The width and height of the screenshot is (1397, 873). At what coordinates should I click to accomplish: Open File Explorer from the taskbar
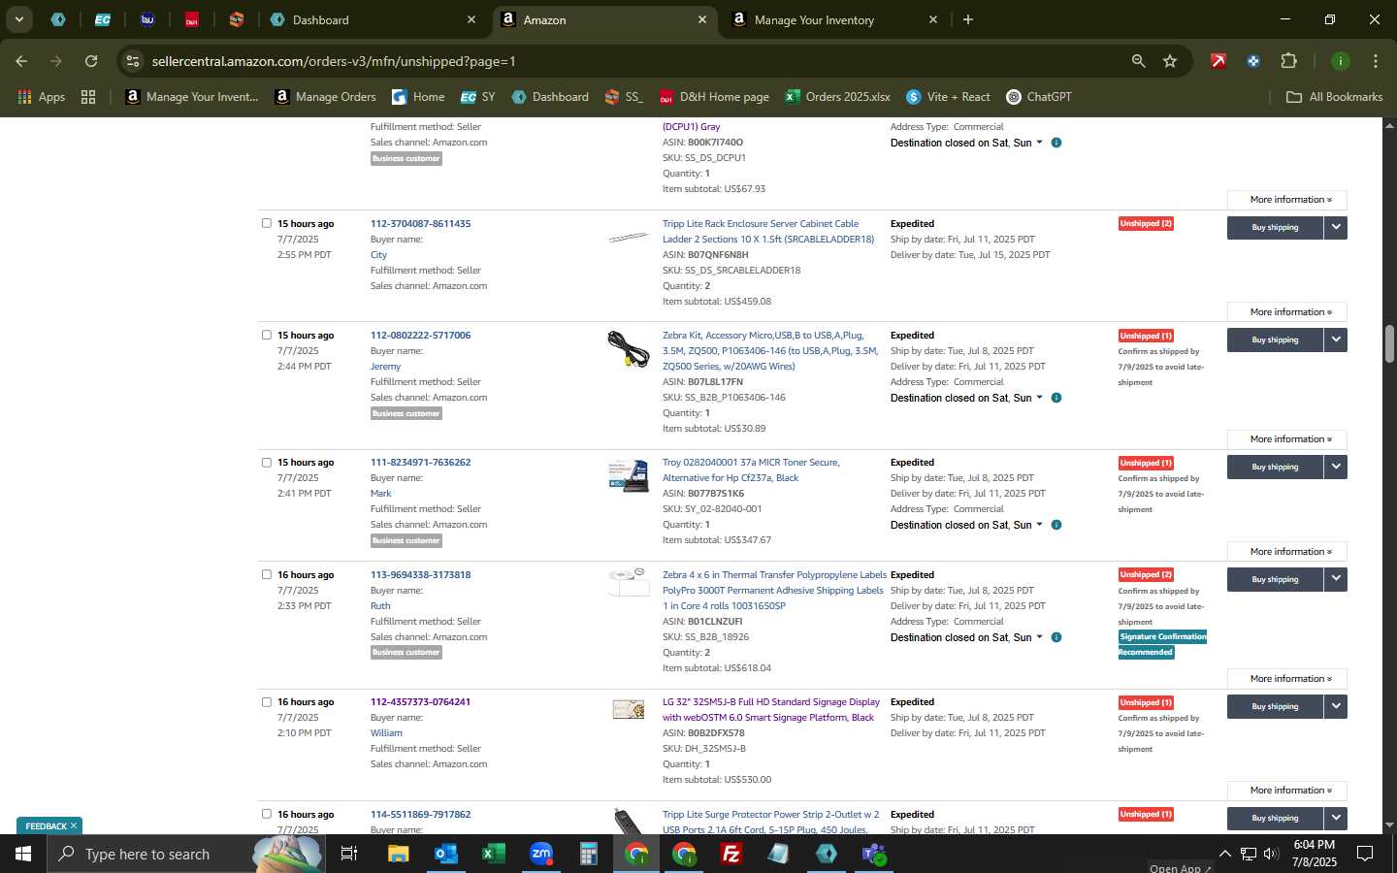399,854
